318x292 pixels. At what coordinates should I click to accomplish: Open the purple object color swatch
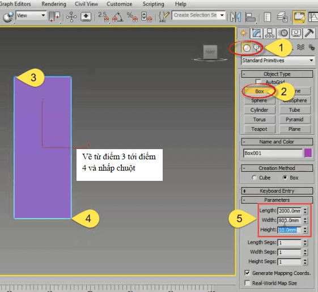click(x=308, y=153)
